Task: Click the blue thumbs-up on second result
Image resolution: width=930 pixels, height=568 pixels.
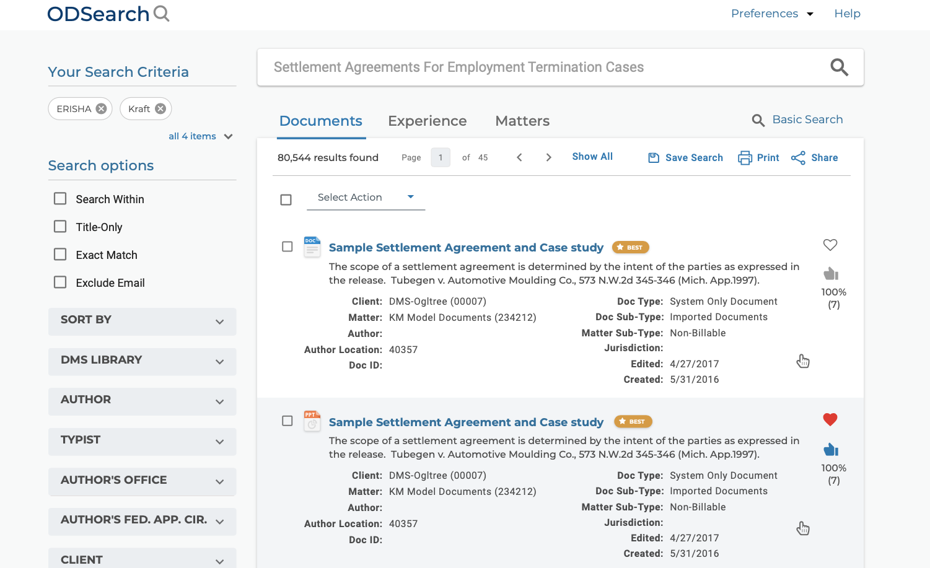Action: tap(831, 449)
